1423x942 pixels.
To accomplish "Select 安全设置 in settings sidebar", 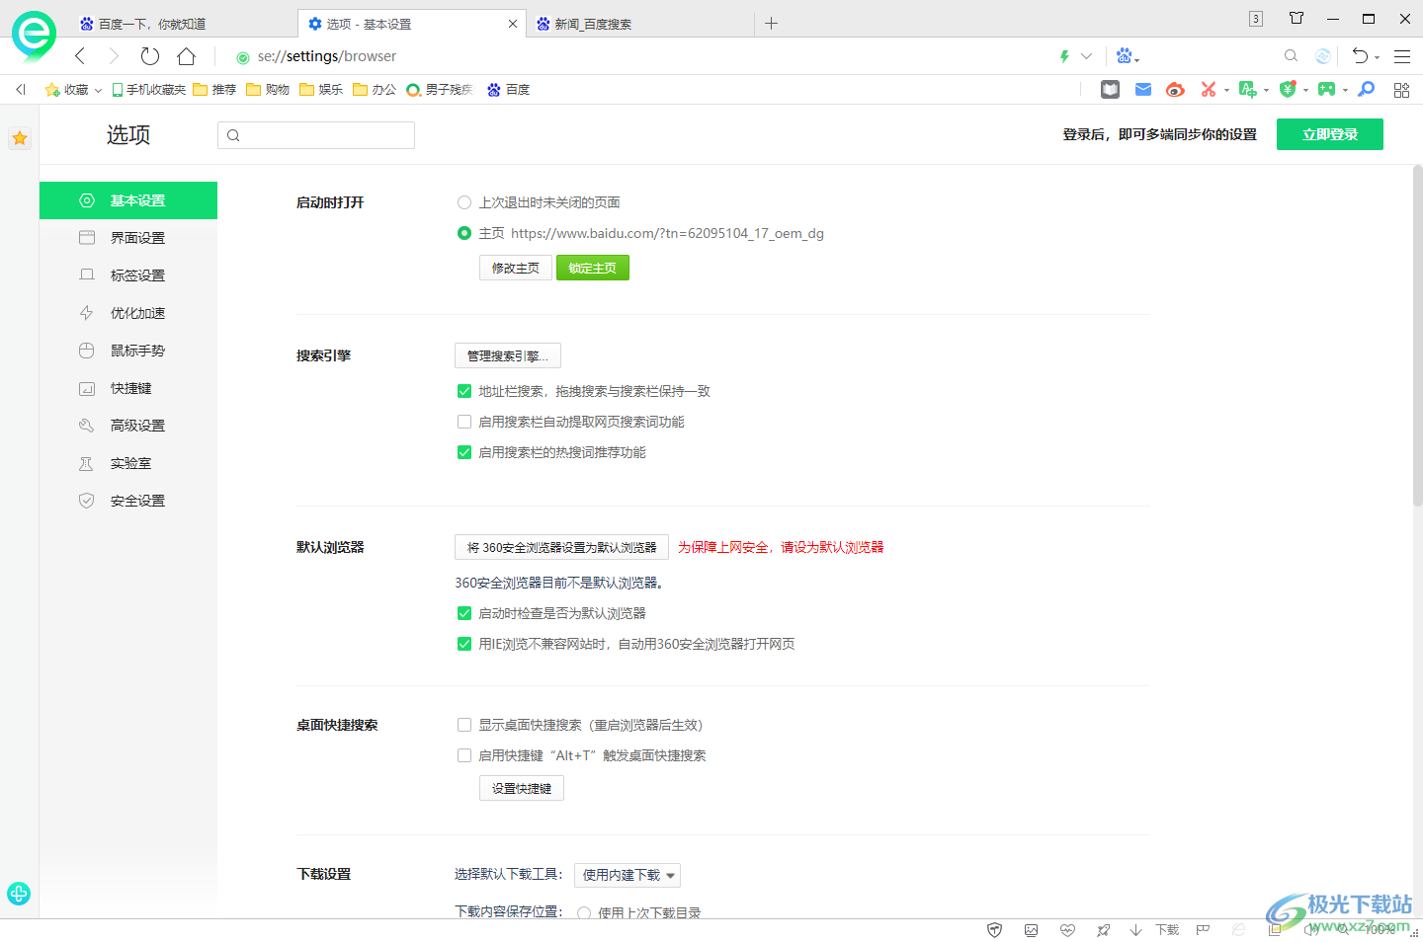I will pos(128,501).
